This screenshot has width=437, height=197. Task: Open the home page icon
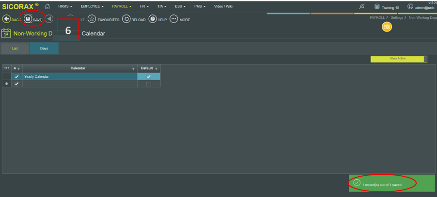[x=47, y=6]
